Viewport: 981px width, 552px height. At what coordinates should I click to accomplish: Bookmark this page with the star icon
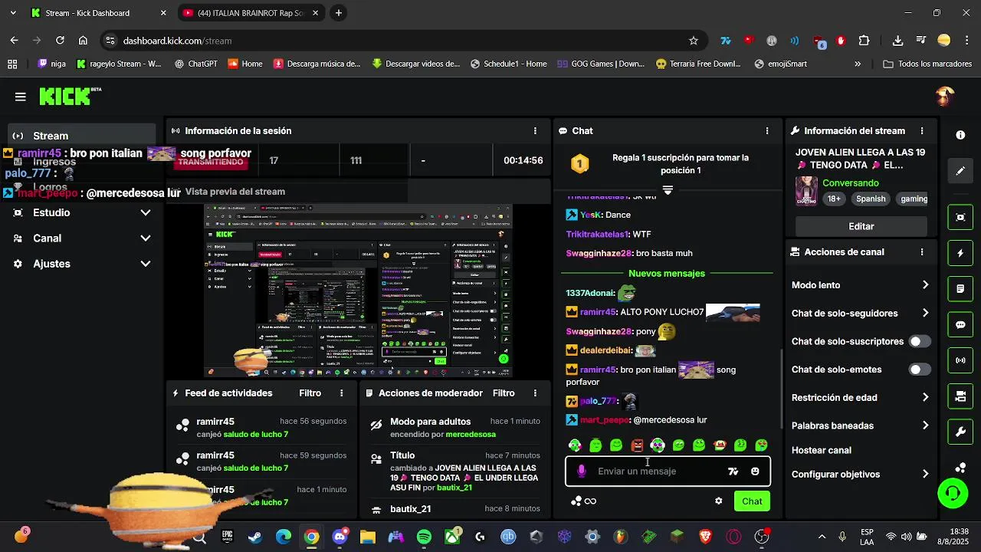(694, 41)
